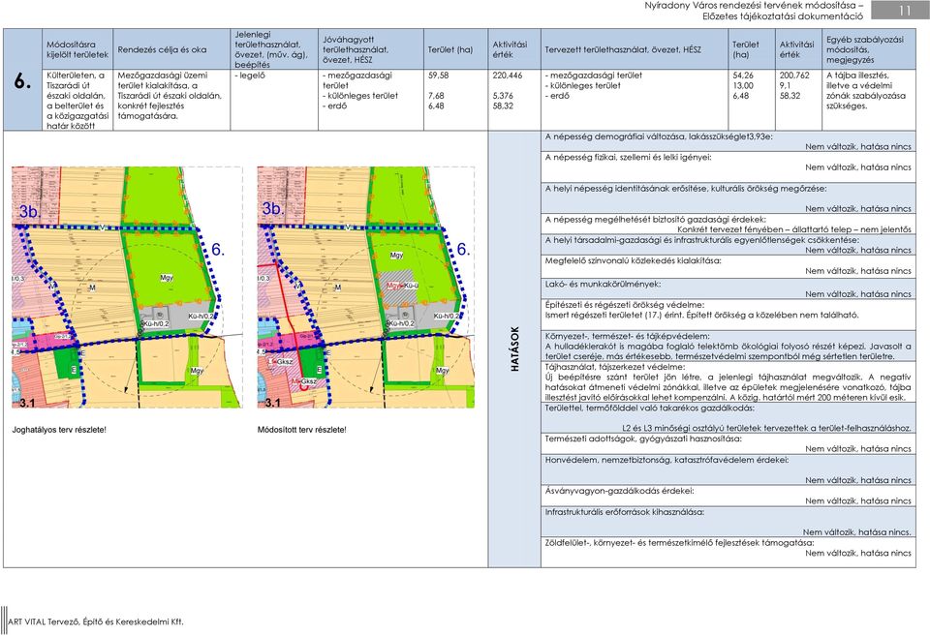Select the area value 7,68
This screenshot has height=636, width=930.
[x=436, y=96]
